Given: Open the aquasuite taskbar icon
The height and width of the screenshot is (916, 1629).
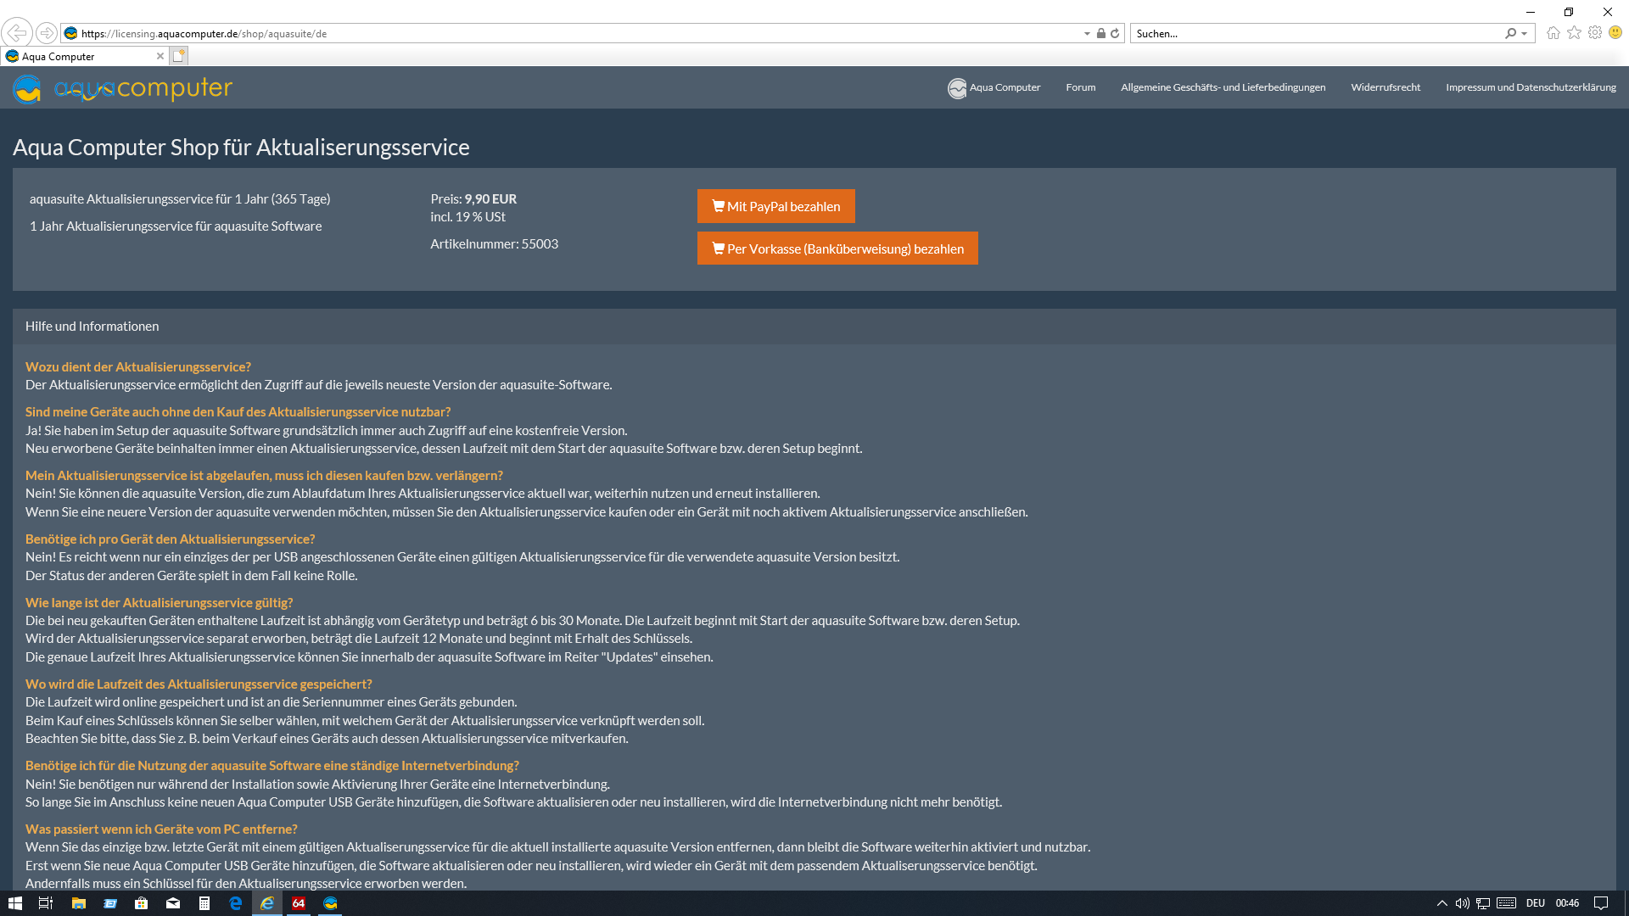Looking at the screenshot, I should [330, 903].
